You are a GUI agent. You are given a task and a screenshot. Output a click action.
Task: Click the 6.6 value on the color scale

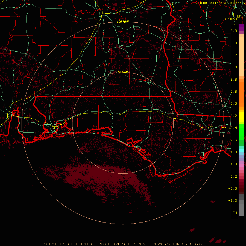pyautogui.click(x=234, y=79)
